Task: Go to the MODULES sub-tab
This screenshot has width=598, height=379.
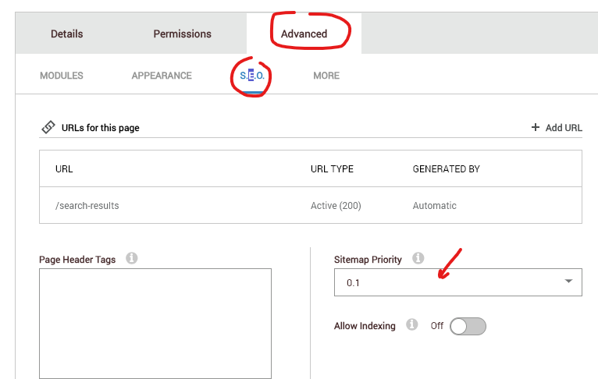Action: [62, 76]
